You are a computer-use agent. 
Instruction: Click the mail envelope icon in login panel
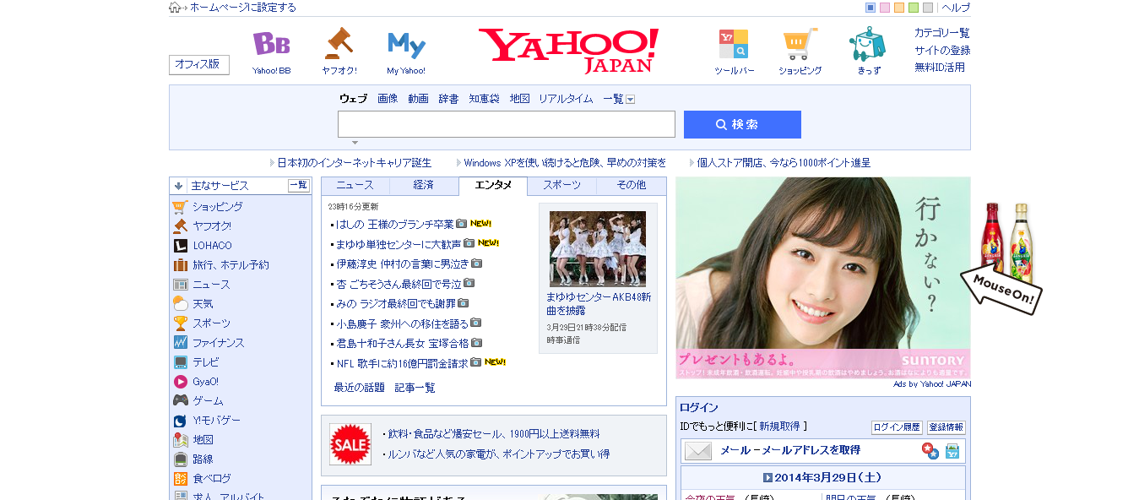pyautogui.click(x=698, y=451)
